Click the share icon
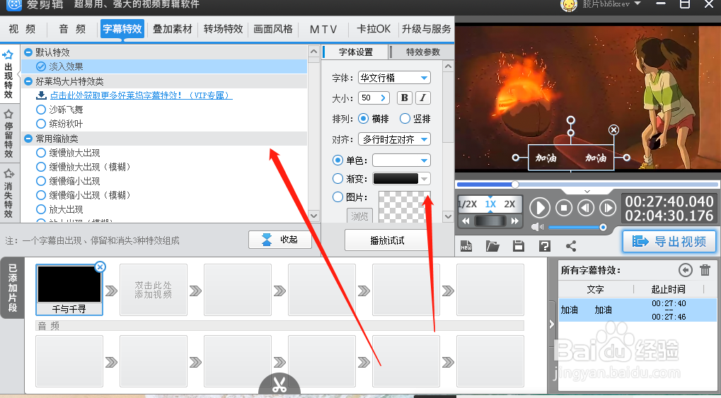Screen dimensions: 721x398 click(571, 246)
